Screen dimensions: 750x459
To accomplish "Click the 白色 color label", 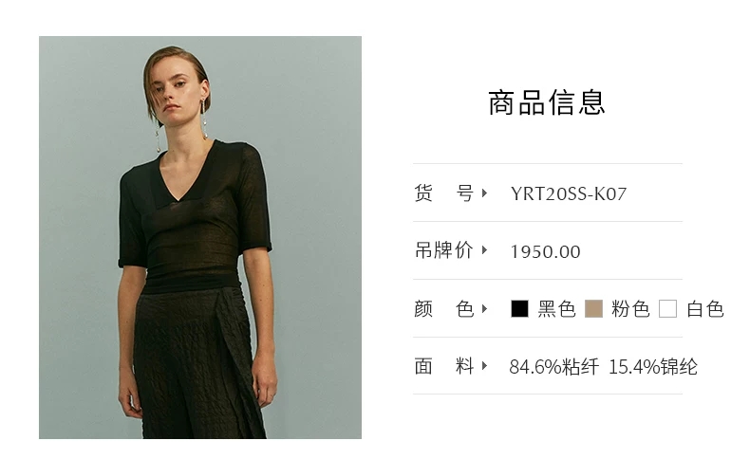I will pos(705,309).
